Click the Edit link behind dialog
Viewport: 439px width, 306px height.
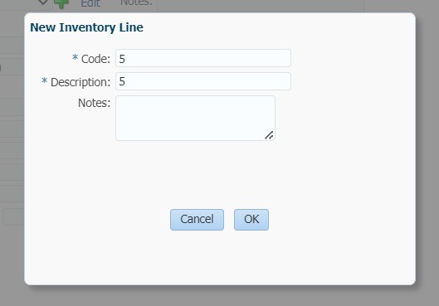90,3
